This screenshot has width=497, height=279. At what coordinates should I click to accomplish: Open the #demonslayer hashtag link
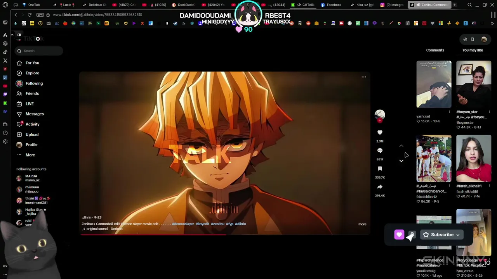click(182, 224)
